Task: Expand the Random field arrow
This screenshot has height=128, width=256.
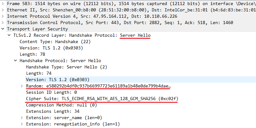Action: (22, 86)
